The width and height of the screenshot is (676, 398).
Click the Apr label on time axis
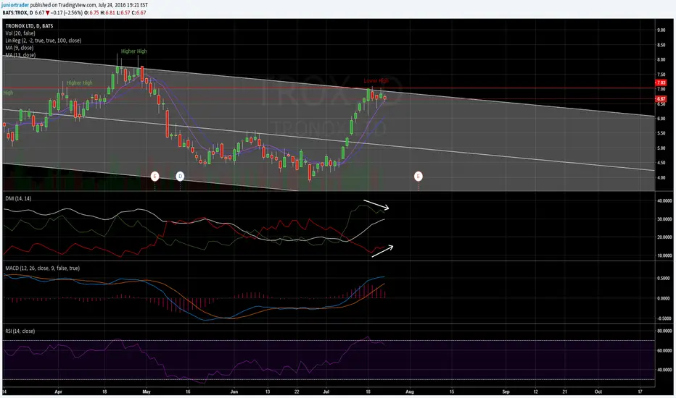pyautogui.click(x=59, y=391)
